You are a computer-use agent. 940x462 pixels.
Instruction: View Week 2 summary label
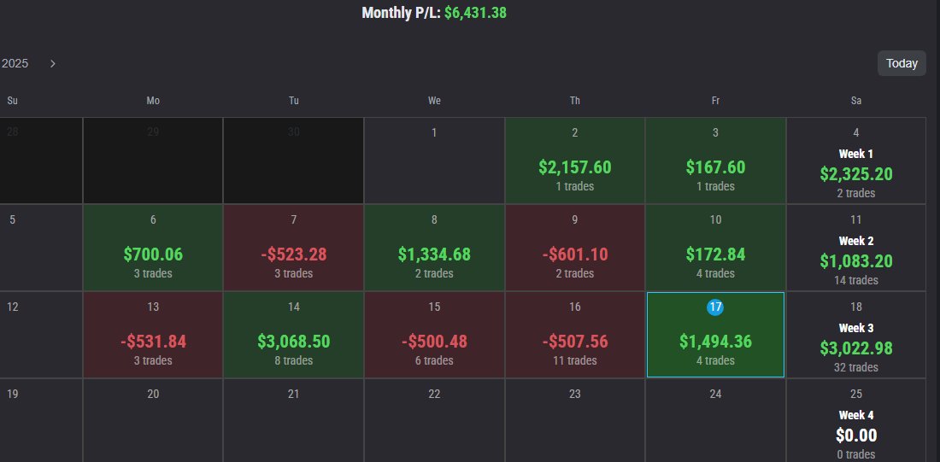click(x=856, y=241)
